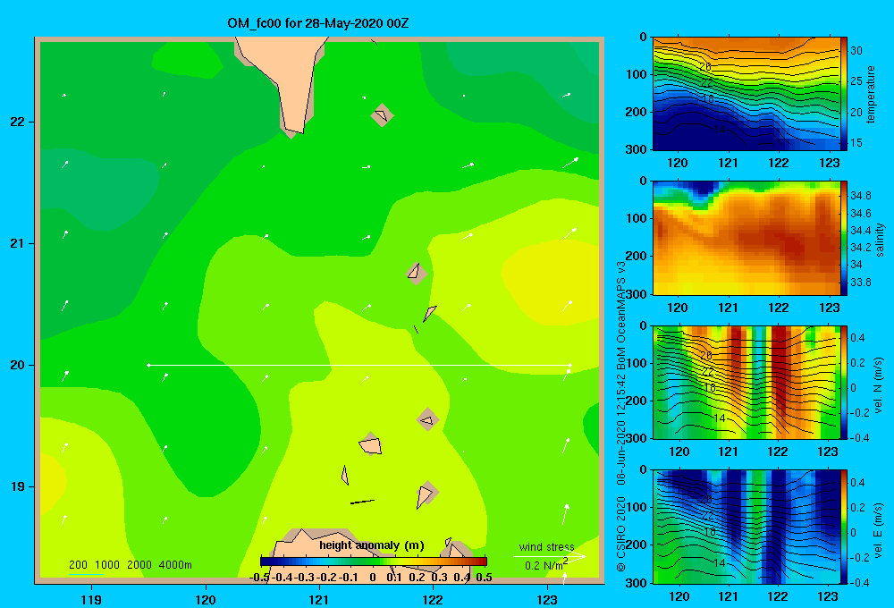
Task: Click longitude label "119" on the main map
Action: point(92,599)
